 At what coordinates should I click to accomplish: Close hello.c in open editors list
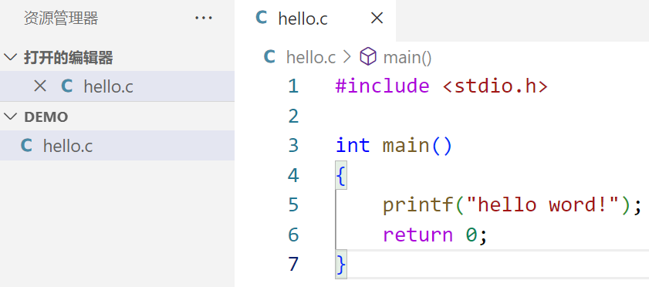39,86
